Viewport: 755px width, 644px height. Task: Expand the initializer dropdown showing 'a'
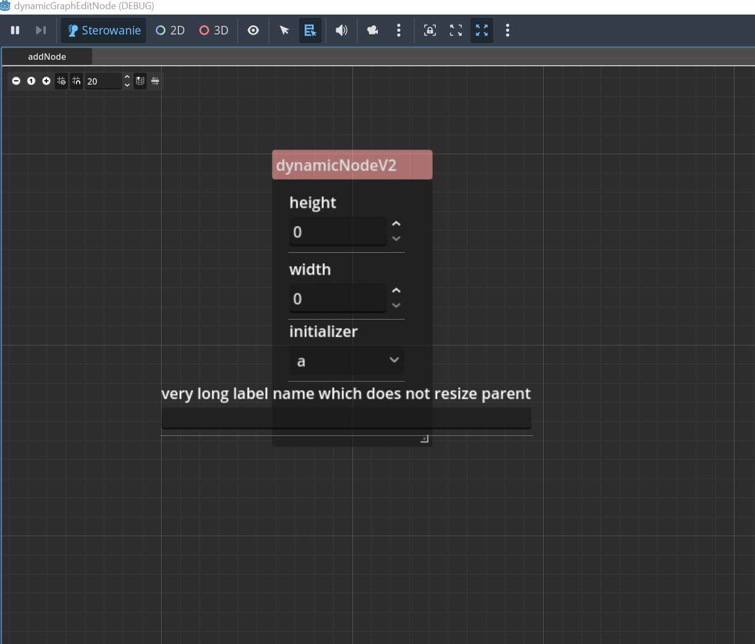pos(347,361)
